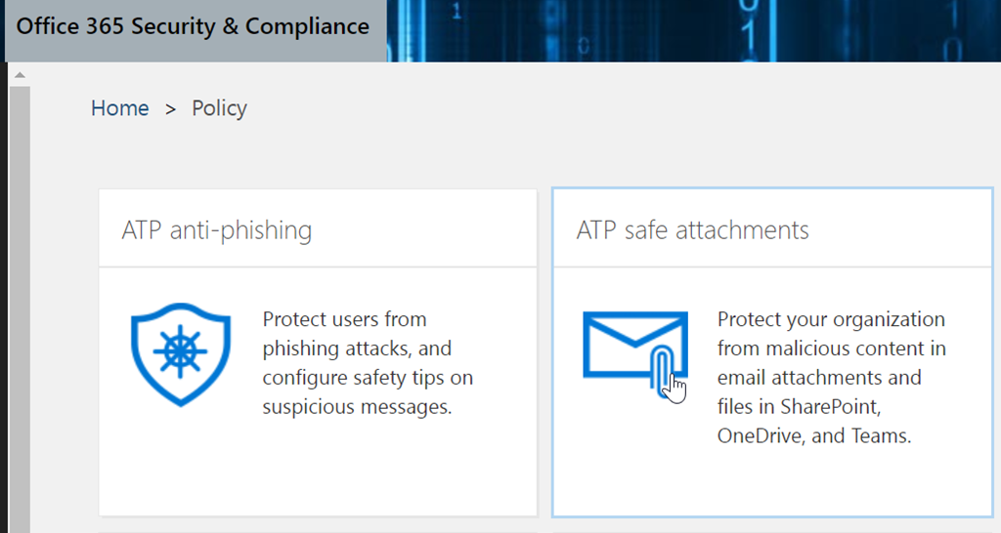Click the "suspicious messages" line of text

pos(357,407)
